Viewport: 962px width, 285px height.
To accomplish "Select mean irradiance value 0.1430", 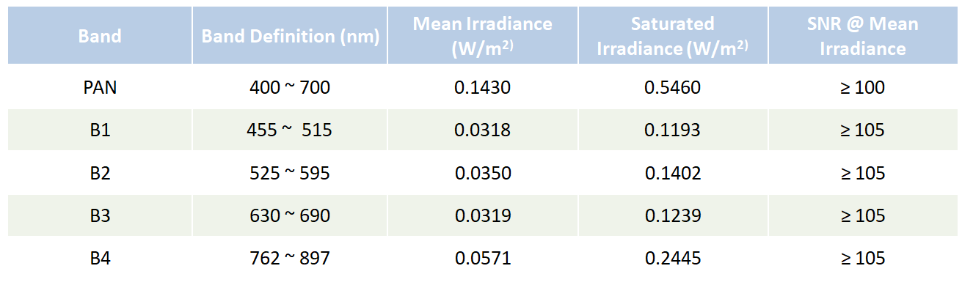I will coord(482,87).
